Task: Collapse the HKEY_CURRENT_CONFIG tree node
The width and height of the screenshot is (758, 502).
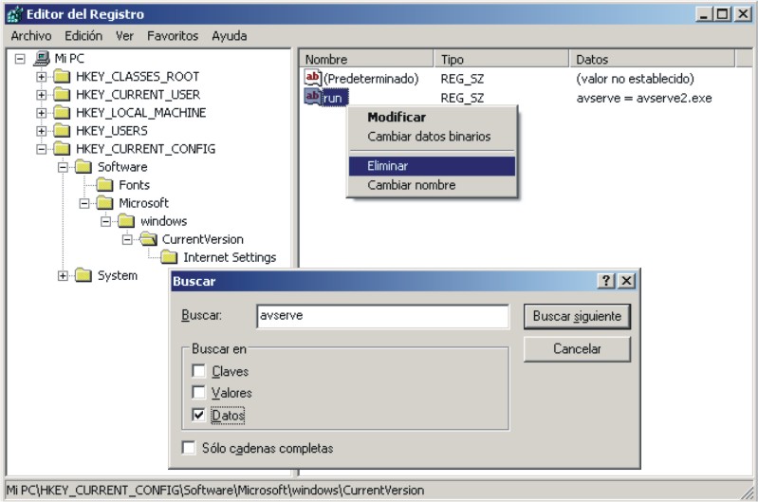Action: (42, 149)
